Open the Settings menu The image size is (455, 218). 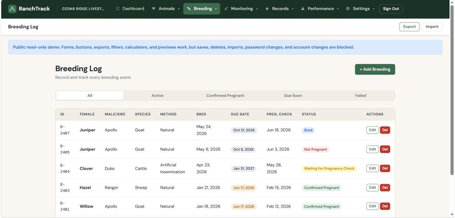360,9
